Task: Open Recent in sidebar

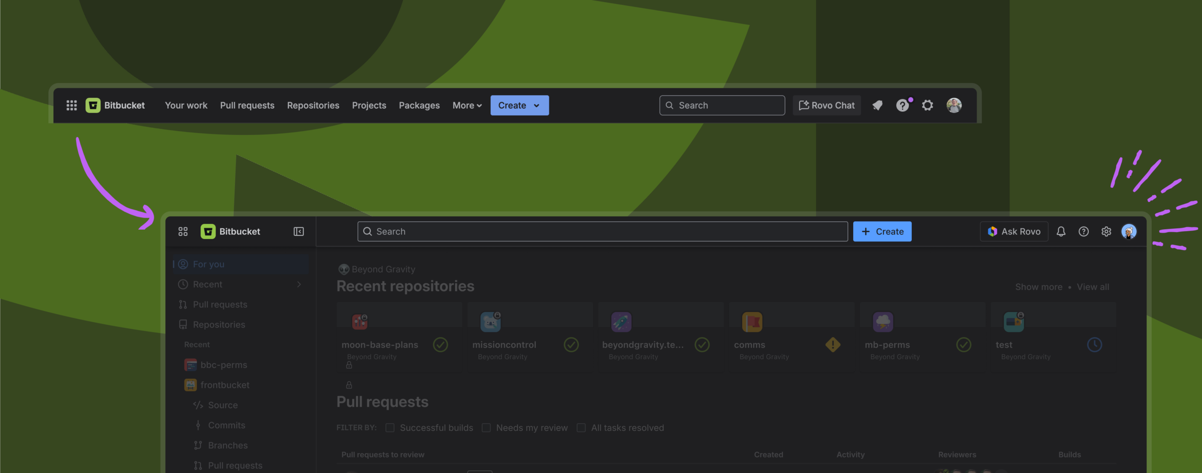Action: click(241, 284)
